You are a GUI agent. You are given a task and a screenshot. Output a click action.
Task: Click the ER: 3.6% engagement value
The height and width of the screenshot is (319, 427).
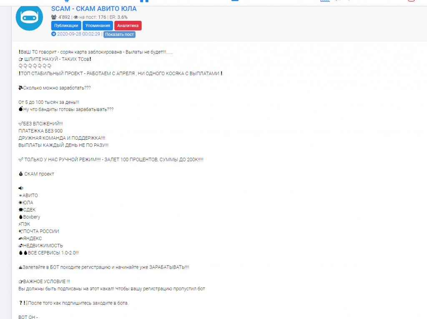point(118,17)
